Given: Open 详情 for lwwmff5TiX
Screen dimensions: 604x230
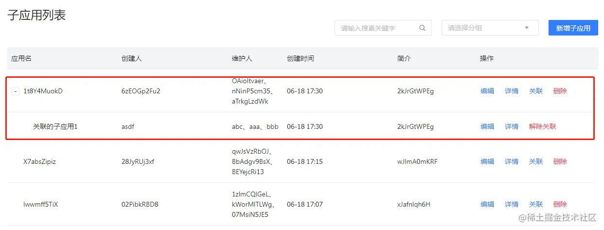Looking at the screenshot, I should [x=512, y=204].
